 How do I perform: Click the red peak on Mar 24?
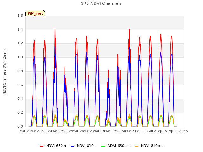pos(55,30)
